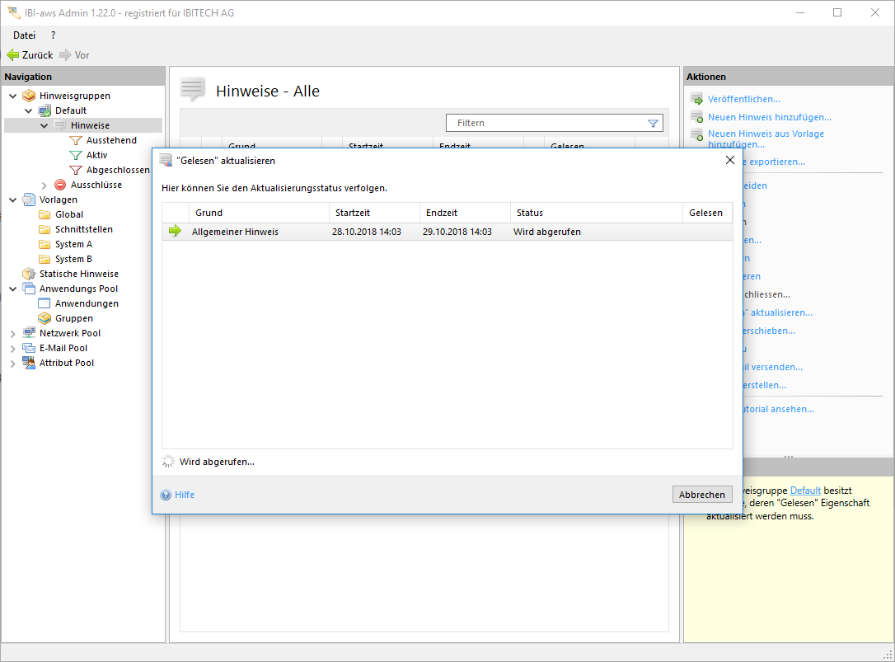Image resolution: width=895 pixels, height=662 pixels.
Task: Click the Hinweisgruppen package icon
Action: coord(29,96)
